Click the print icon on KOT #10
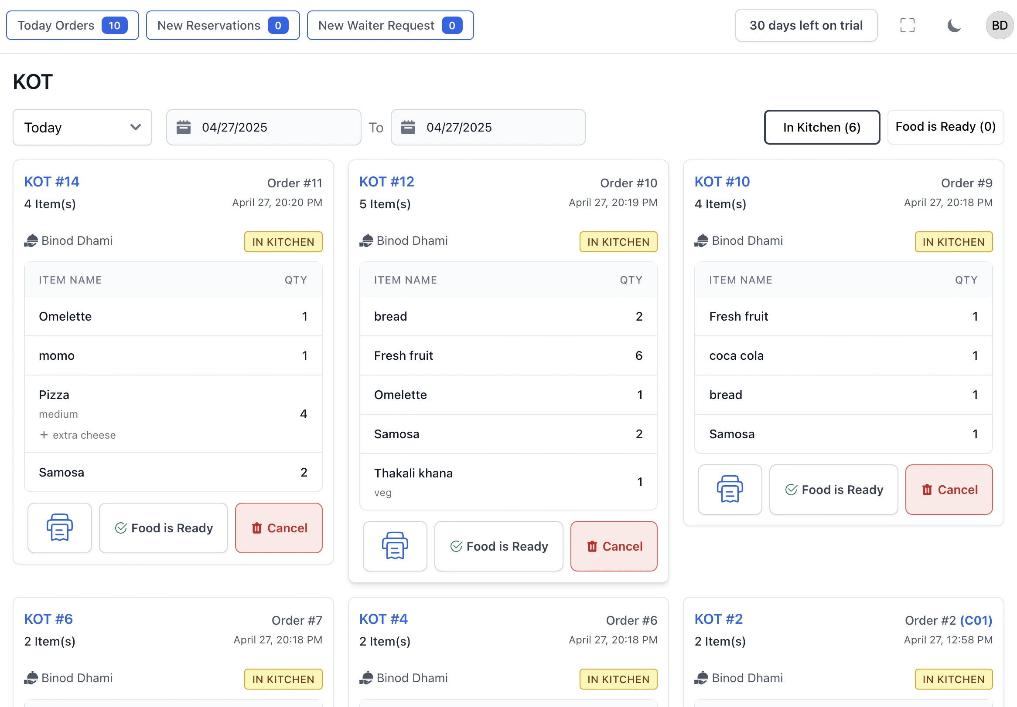The height and width of the screenshot is (707, 1017). [730, 489]
